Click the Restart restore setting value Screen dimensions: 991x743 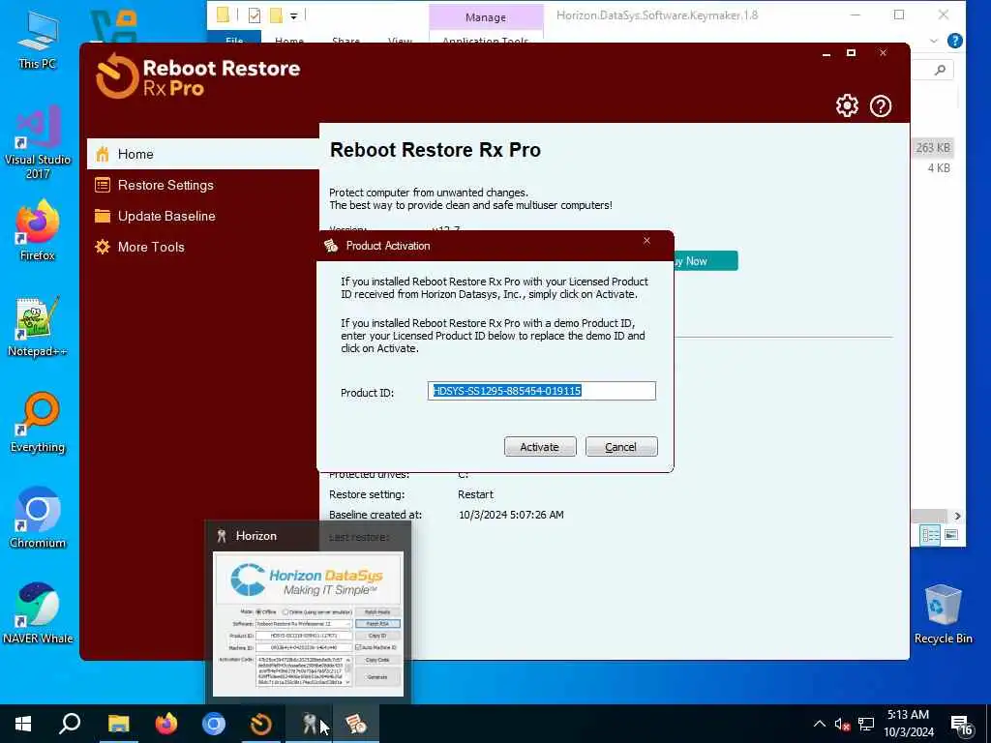[475, 494]
